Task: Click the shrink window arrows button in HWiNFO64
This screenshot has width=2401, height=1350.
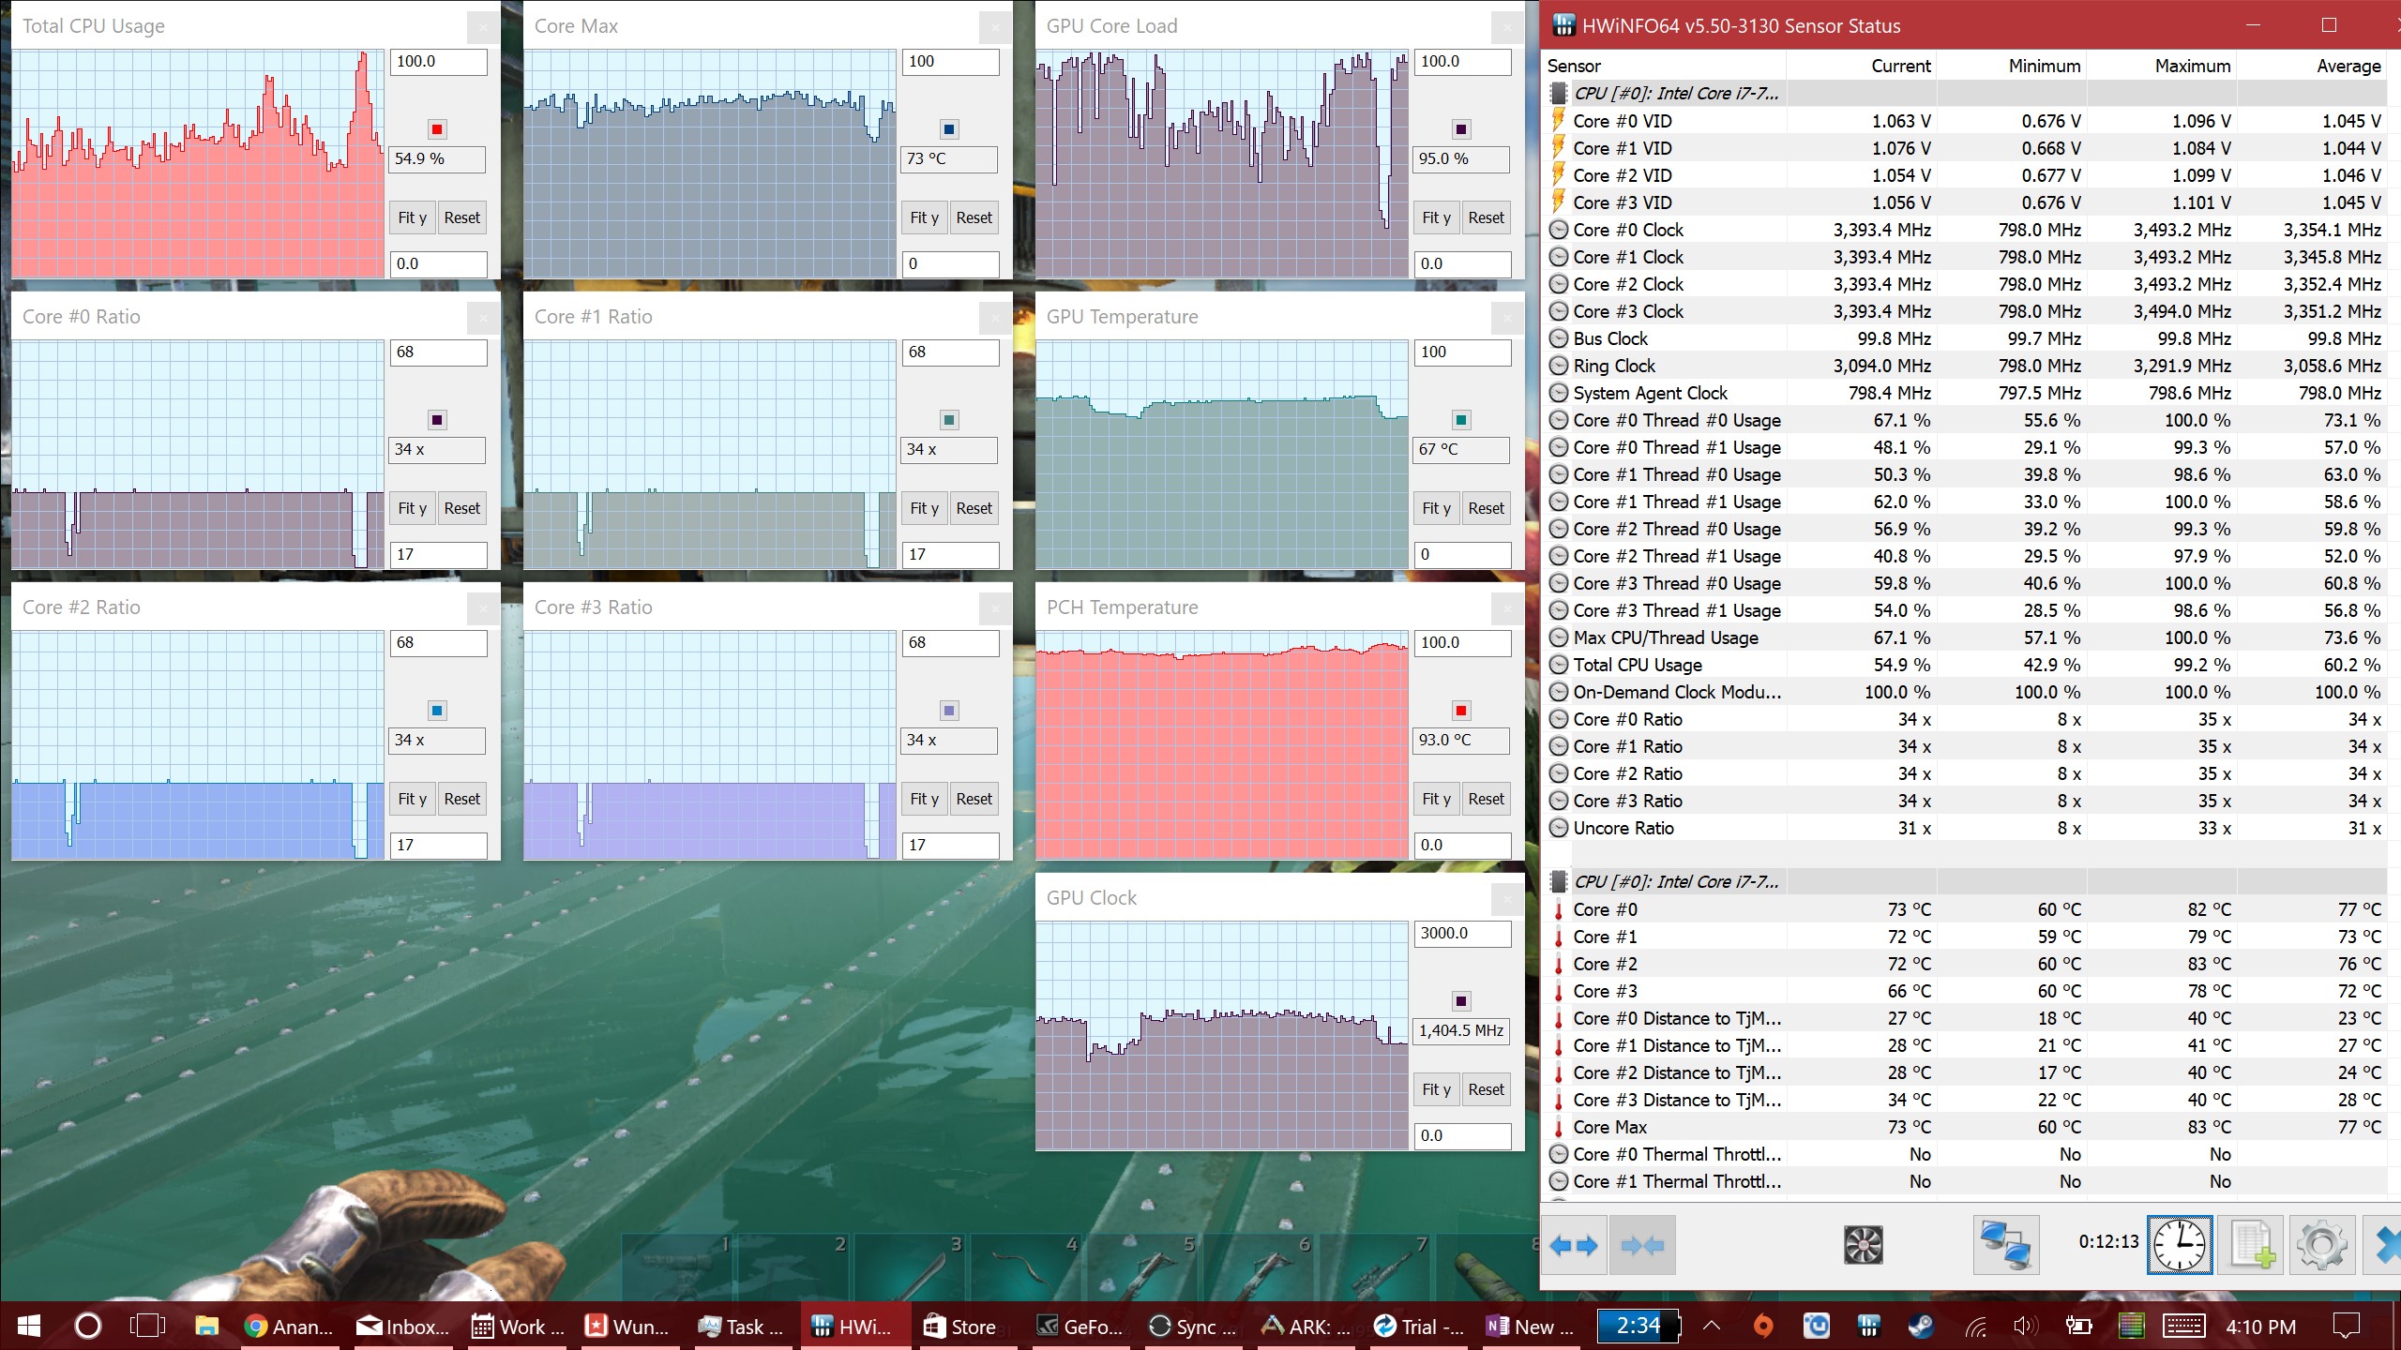Action: click(x=1642, y=1245)
